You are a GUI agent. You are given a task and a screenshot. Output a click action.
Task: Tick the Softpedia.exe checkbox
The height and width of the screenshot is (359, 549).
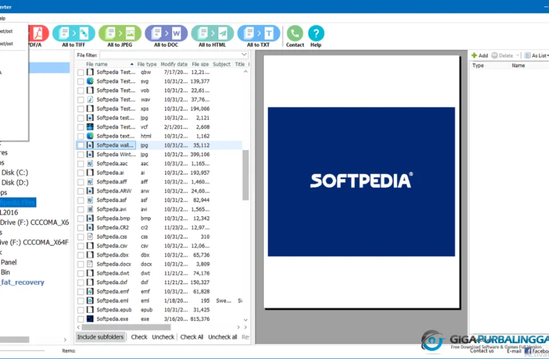click(x=81, y=319)
